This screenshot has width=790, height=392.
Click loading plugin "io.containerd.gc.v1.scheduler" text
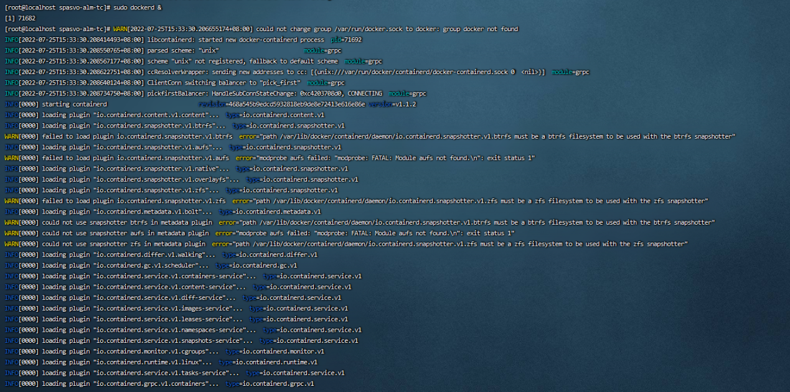pyautogui.click(x=125, y=265)
